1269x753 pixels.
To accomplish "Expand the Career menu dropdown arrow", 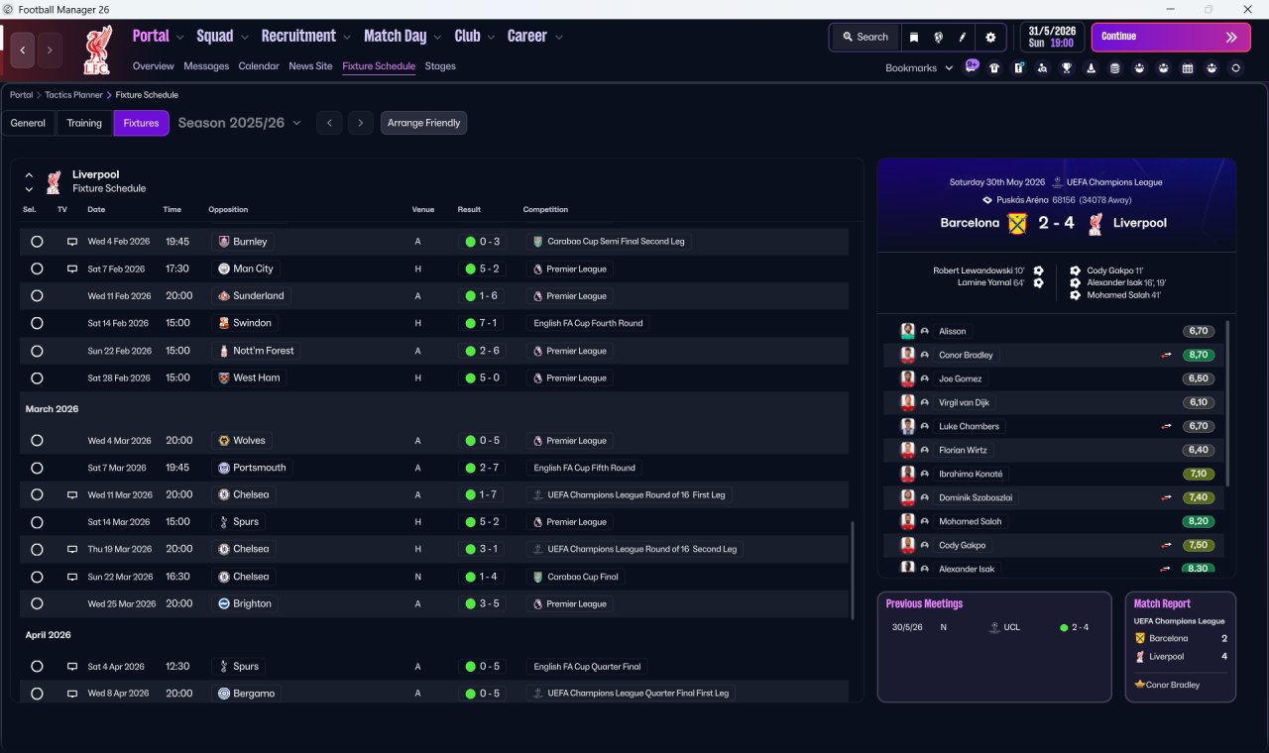I will 558,37.
